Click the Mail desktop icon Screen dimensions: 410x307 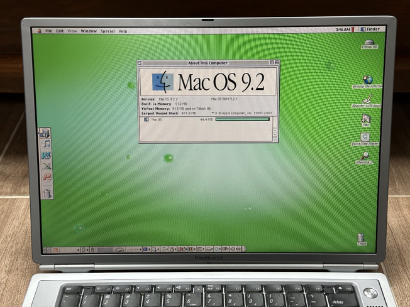pos(366,119)
